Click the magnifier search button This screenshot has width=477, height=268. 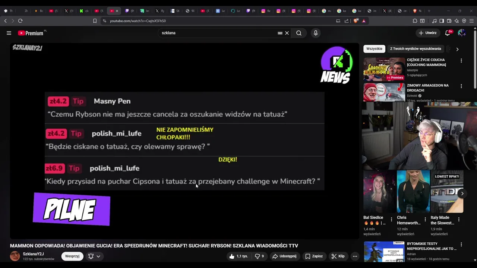[x=299, y=33]
